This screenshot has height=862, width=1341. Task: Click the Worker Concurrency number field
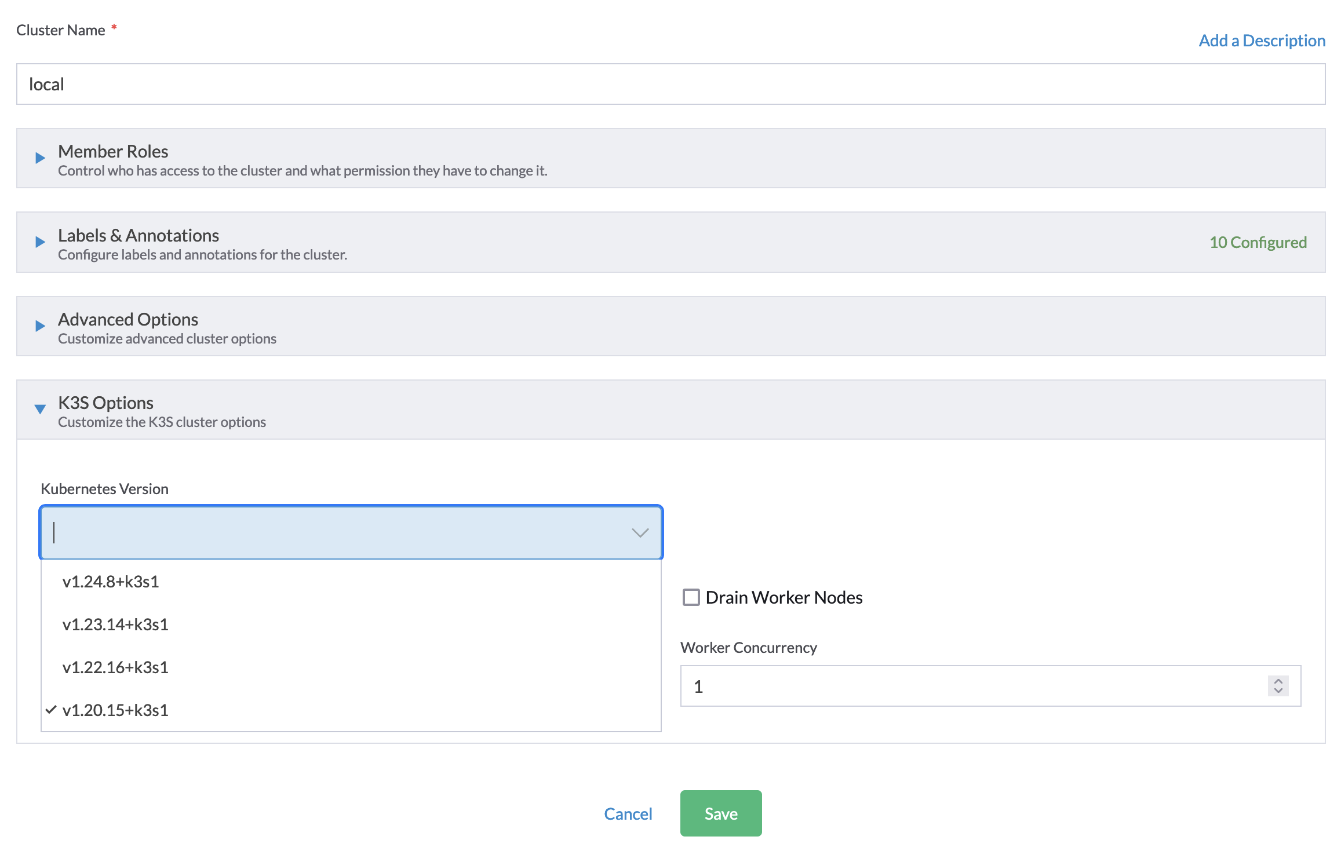(990, 686)
